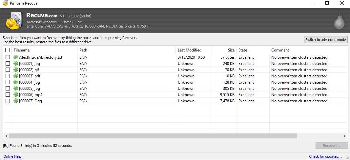The image size is (350, 160).
Task: Select the [000002].gif filename
Action: (29, 70)
